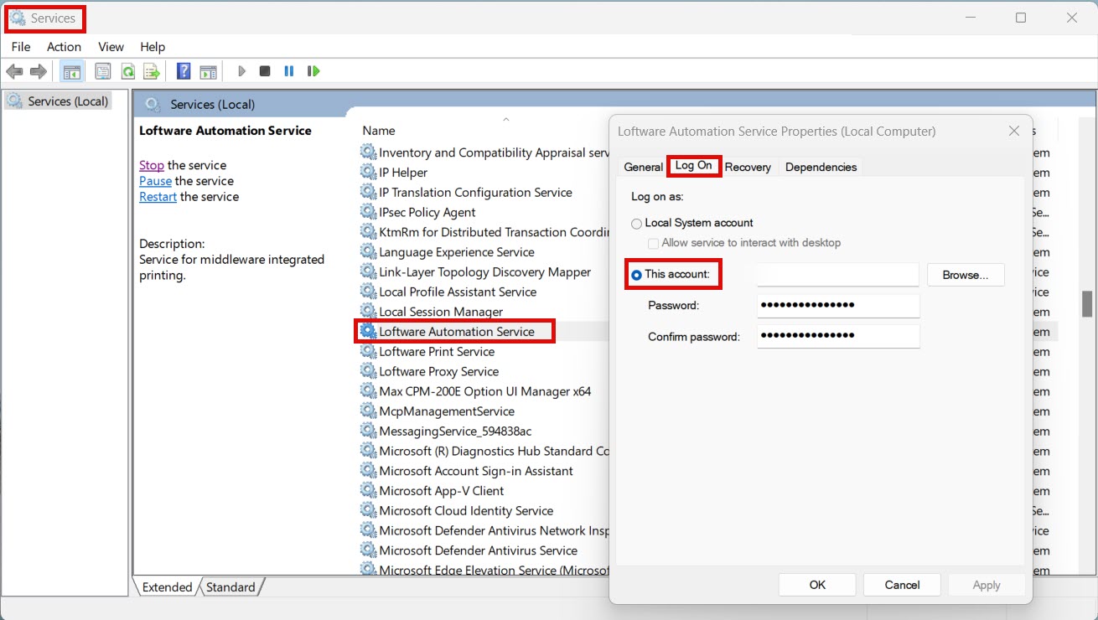Select the This account radio button
This screenshot has height=620, width=1098.
click(x=637, y=275)
